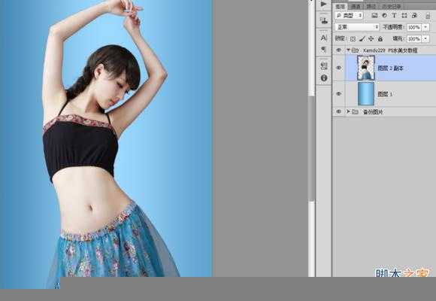
Task: Toggle lock transparent pixels
Action: 353,39
